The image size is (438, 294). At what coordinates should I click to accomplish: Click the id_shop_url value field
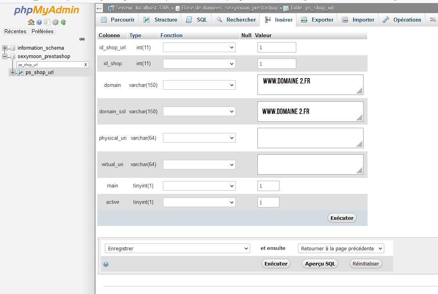pos(277,47)
